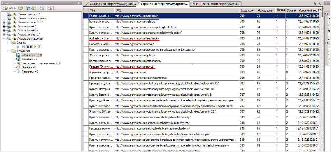Image resolution: width=331 pixels, height=152 pixels.
Task: Click the Новый (new project) toolbar button
Action: coord(10,8)
